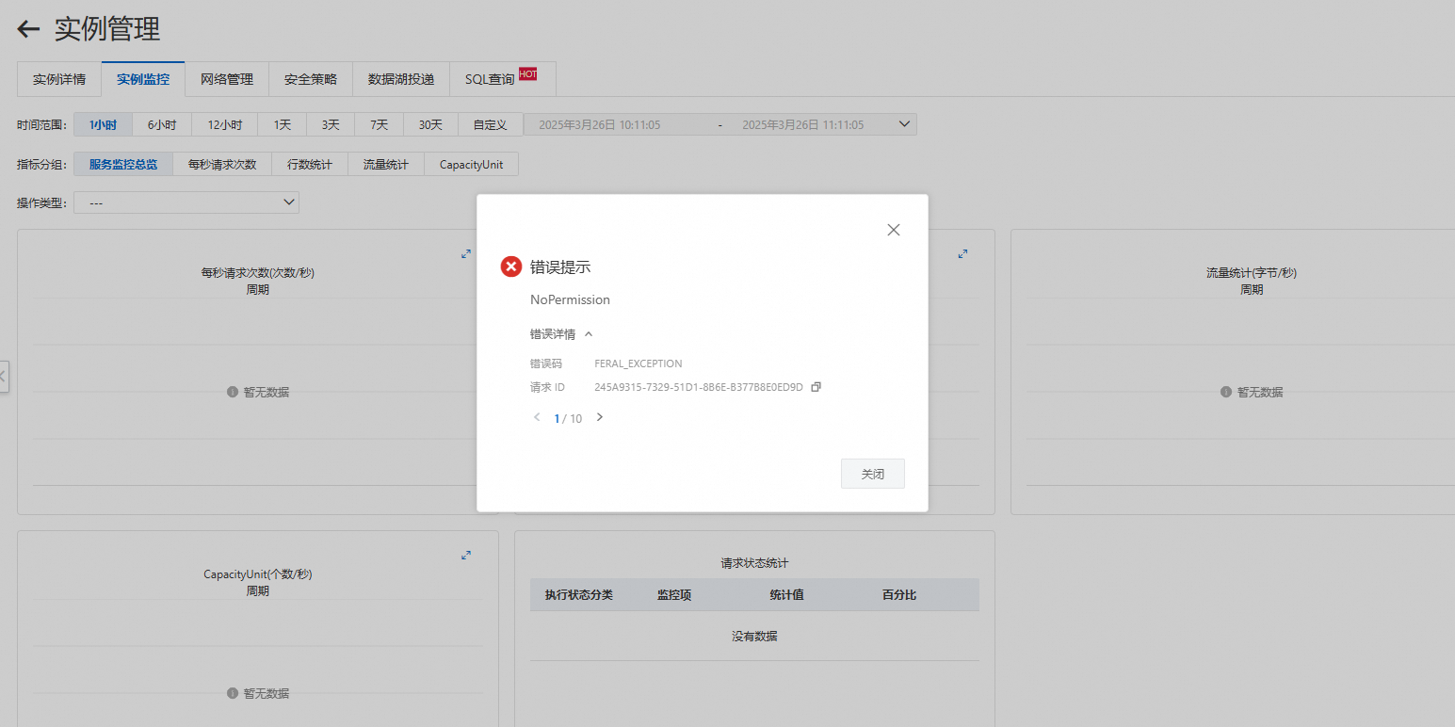Go back with the arrow beside 实例管理
Viewport: 1455px width, 727px height.
point(28,29)
